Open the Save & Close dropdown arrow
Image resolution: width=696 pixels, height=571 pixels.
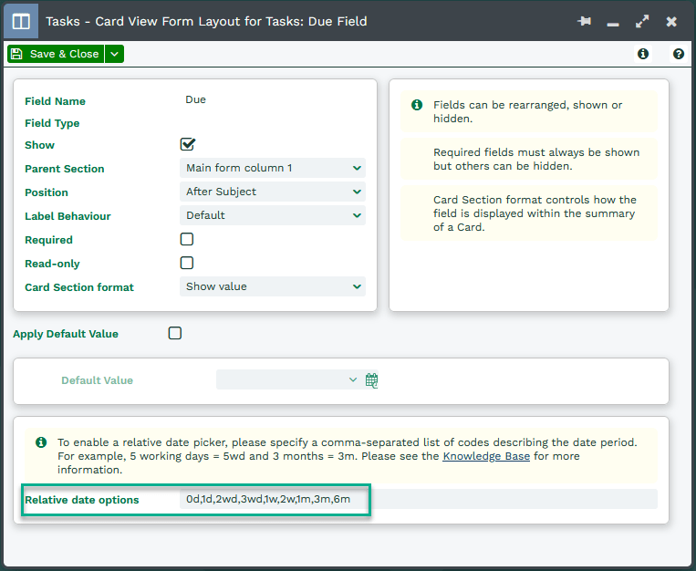[x=115, y=54]
